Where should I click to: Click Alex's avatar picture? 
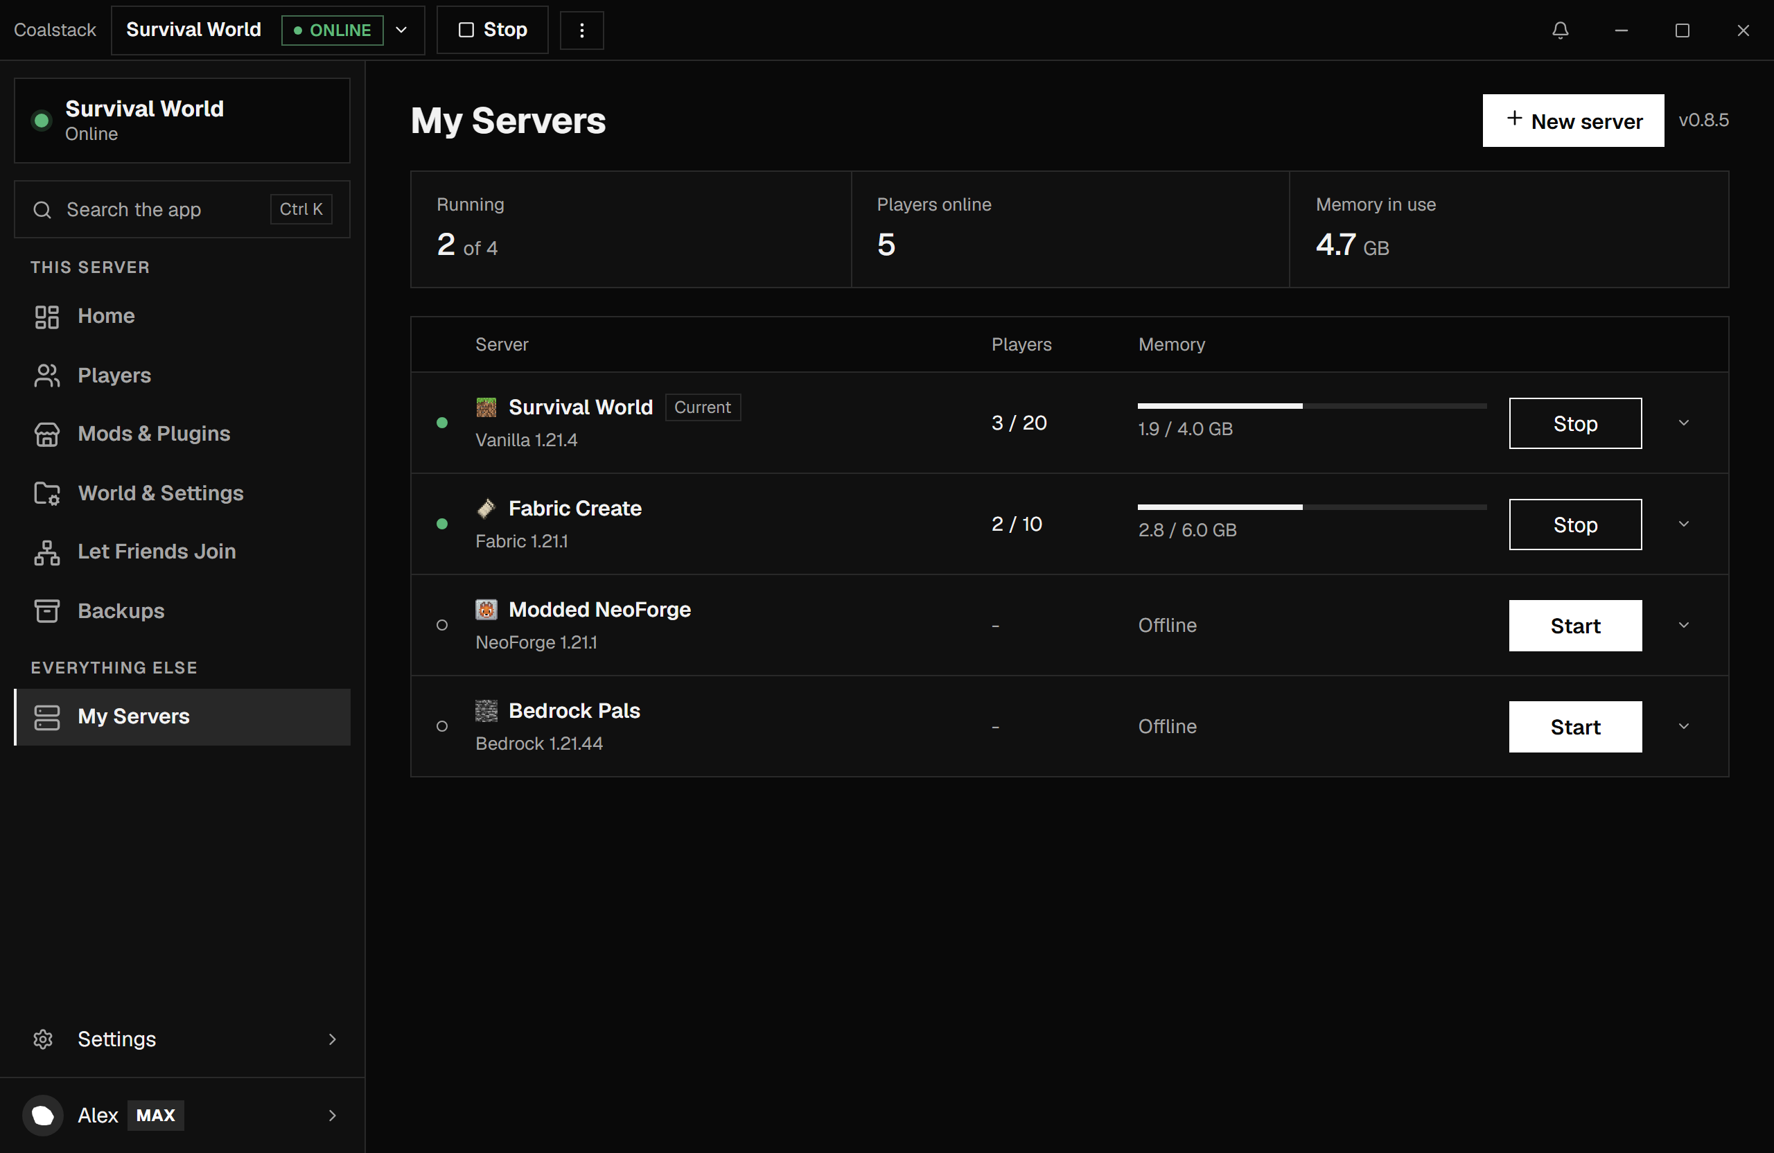pyautogui.click(x=42, y=1115)
